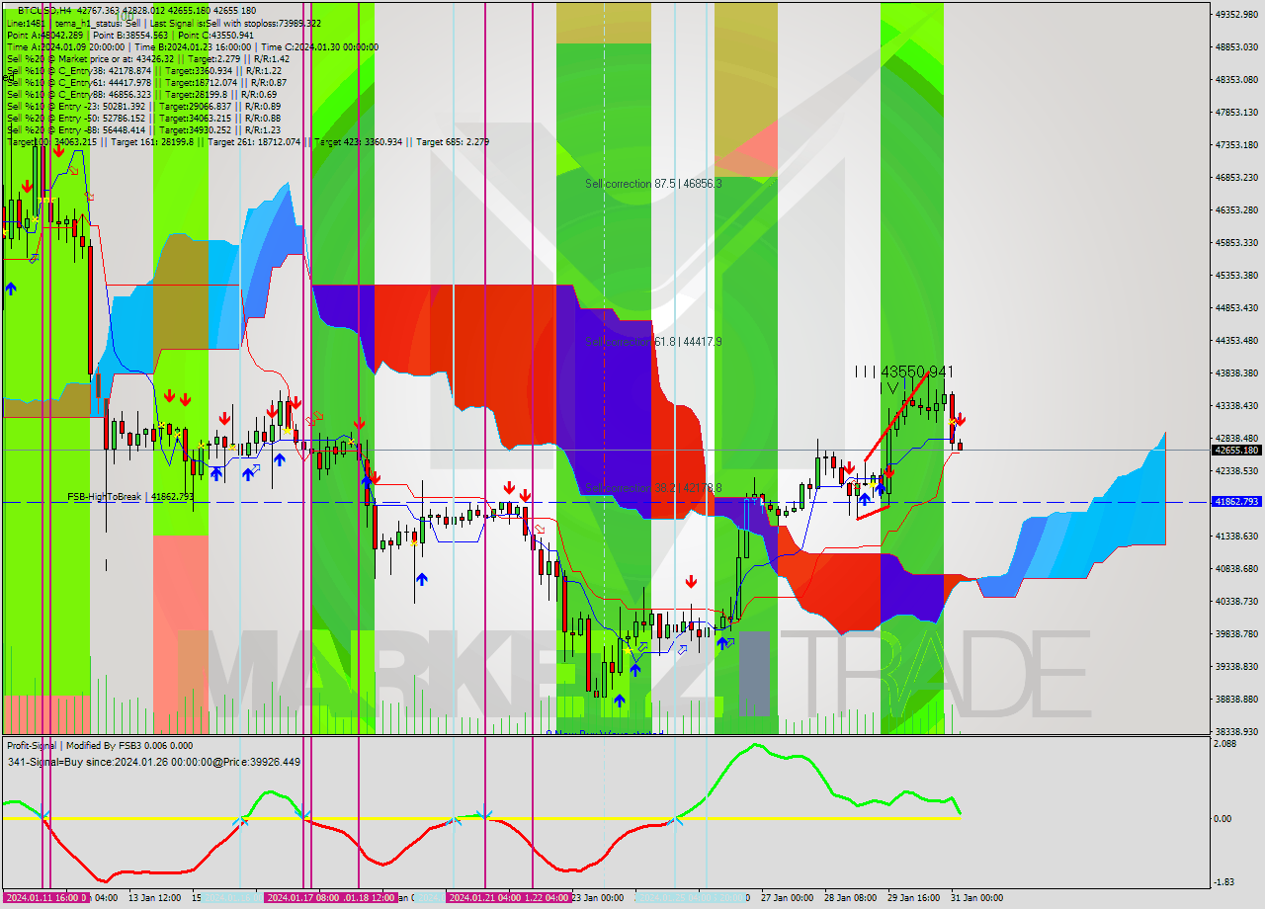Click the 'Sell correction 61.8 | 44417.9' label
1265x909 pixels.
(653, 342)
